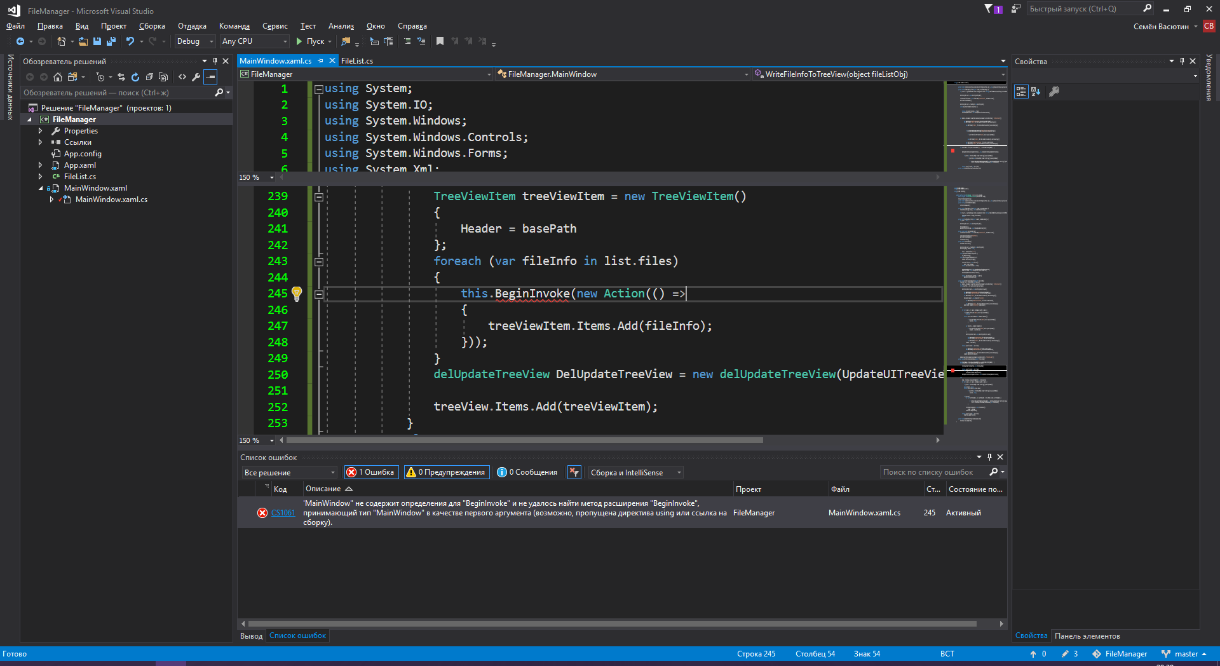Image resolution: width=1220 pixels, height=666 pixels.
Task: Click the Семён Васютин account name
Action: (x=1161, y=27)
